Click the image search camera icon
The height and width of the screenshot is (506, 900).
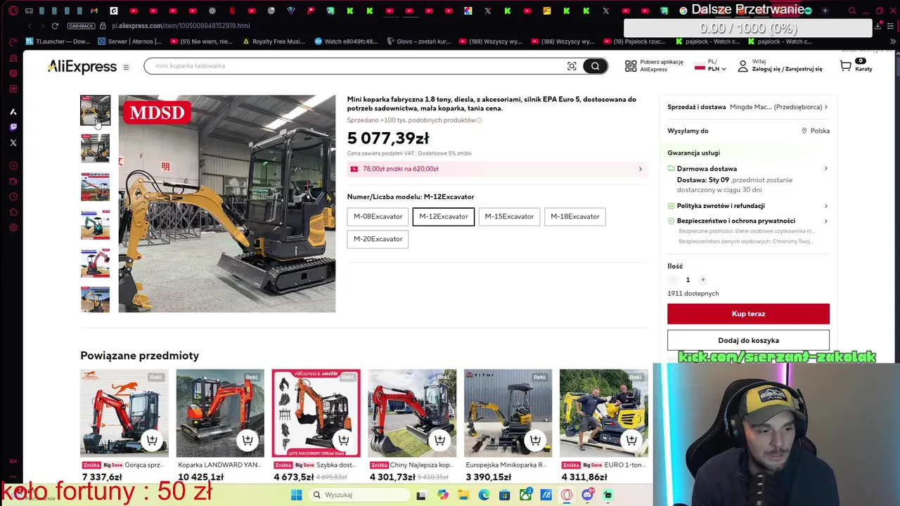(572, 66)
